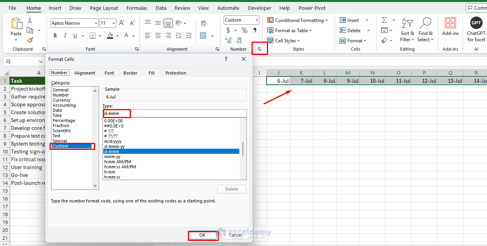Apply font color with the A icon
This screenshot has height=246, width=487.
tap(127, 35)
